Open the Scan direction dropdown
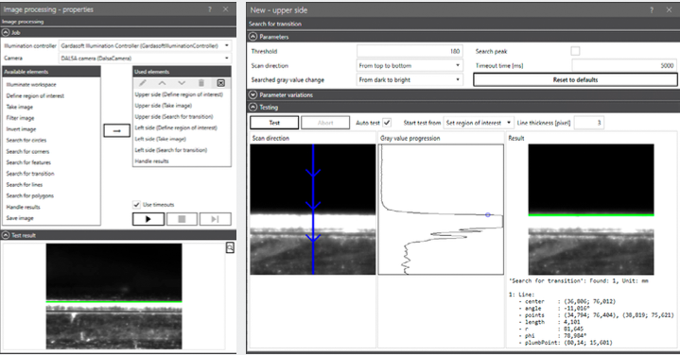 coord(410,66)
